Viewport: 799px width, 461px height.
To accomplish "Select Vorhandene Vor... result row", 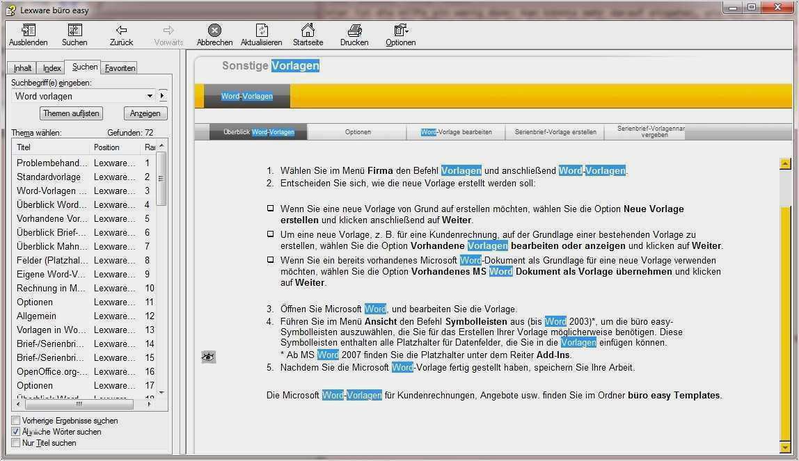I will [x=85, y=219].
